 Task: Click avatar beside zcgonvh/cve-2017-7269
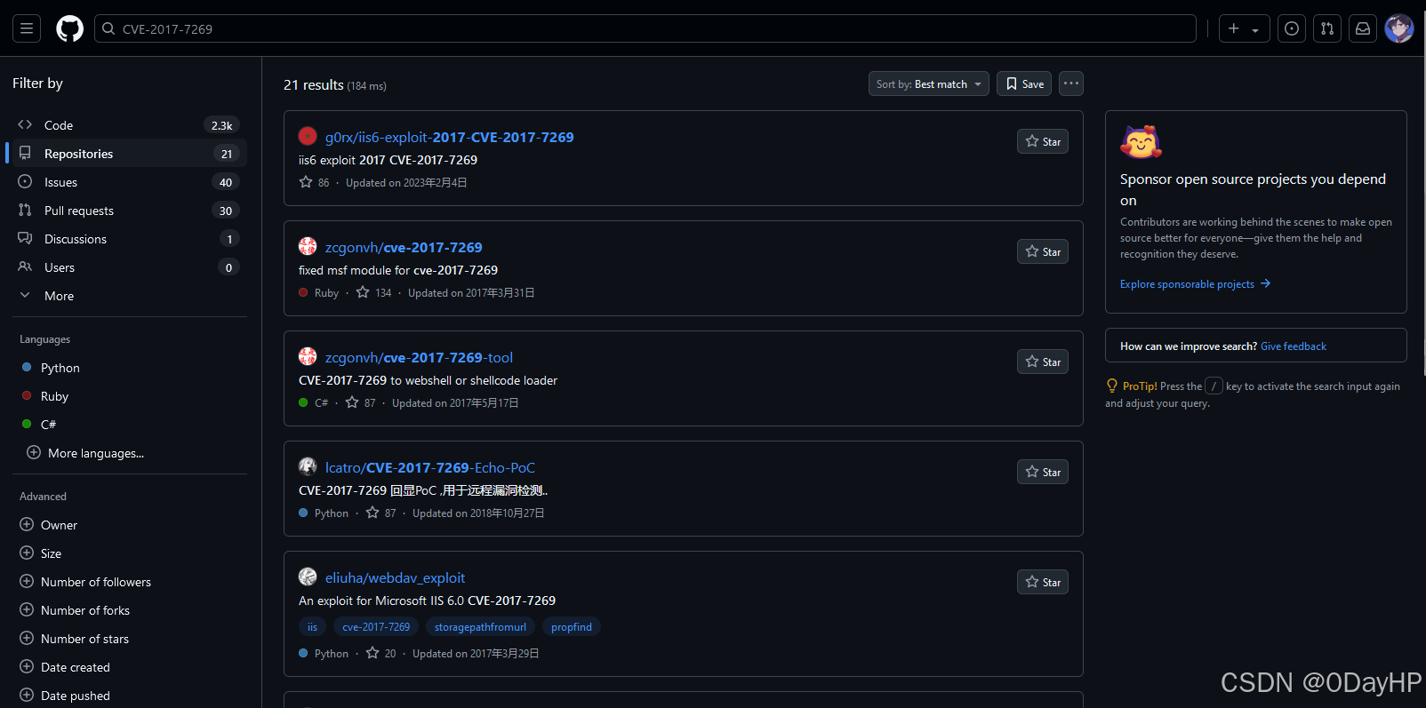coord(308,246)
